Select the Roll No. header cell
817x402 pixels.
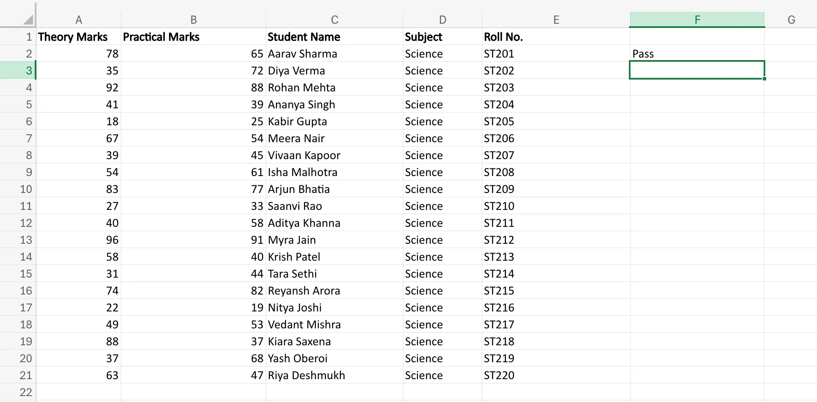pyautogui.click(x=556, y=37)
